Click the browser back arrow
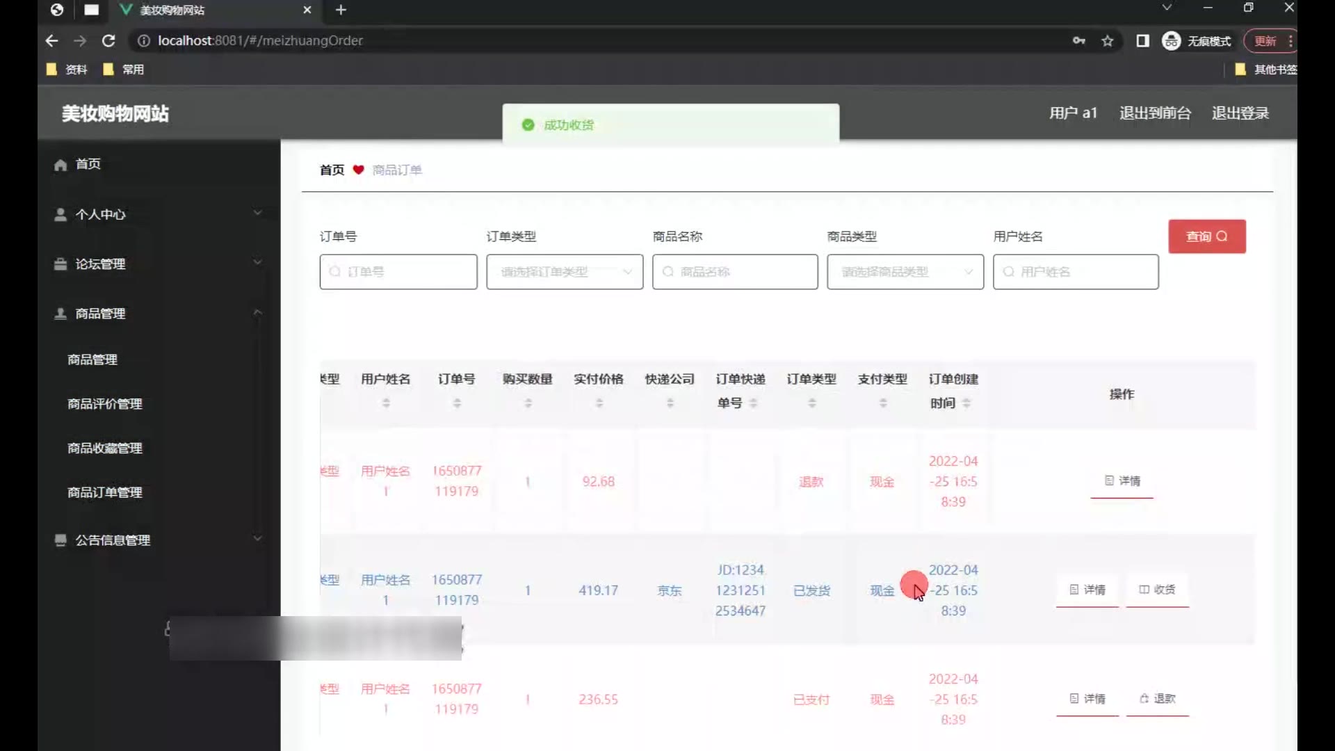This screenshot has height=751, width=1335. pyautogui.click(x=51, y=41)
